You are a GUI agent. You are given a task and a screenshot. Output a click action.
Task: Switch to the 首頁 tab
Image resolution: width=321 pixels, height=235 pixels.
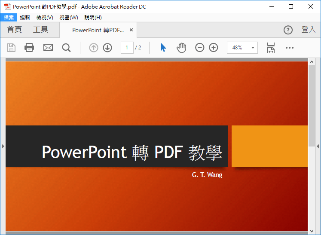(14, 30)
